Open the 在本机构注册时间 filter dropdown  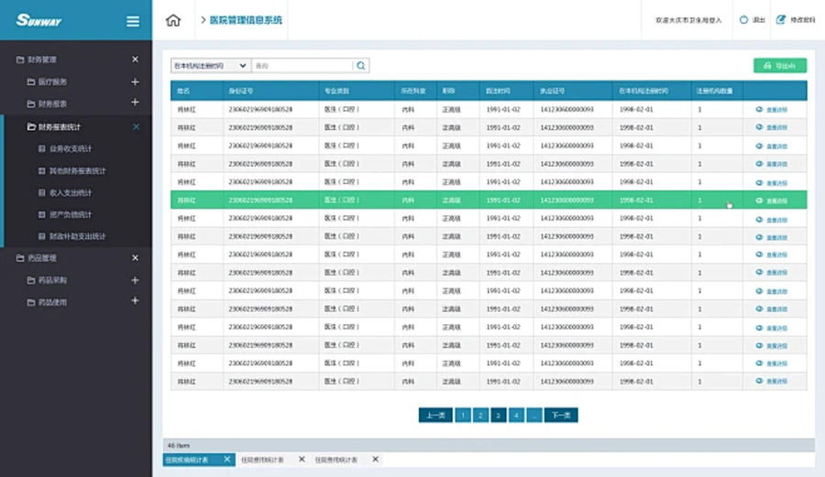(210, 66)
